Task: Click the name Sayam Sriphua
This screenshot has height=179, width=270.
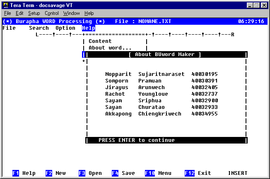Action: (x=133, y=101)
